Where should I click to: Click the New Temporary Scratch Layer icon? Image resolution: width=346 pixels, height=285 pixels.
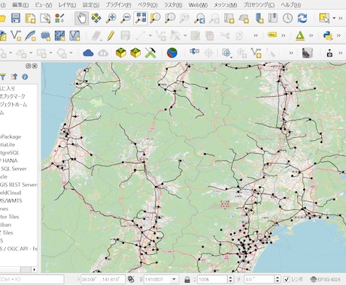click(45, 36)
